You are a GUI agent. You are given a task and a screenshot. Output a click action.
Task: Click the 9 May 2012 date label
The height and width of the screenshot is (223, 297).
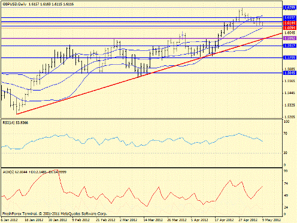(x=271, y=220)
